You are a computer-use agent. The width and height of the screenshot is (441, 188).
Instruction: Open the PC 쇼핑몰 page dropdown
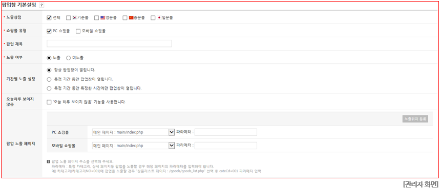click(x=133, y=132)
